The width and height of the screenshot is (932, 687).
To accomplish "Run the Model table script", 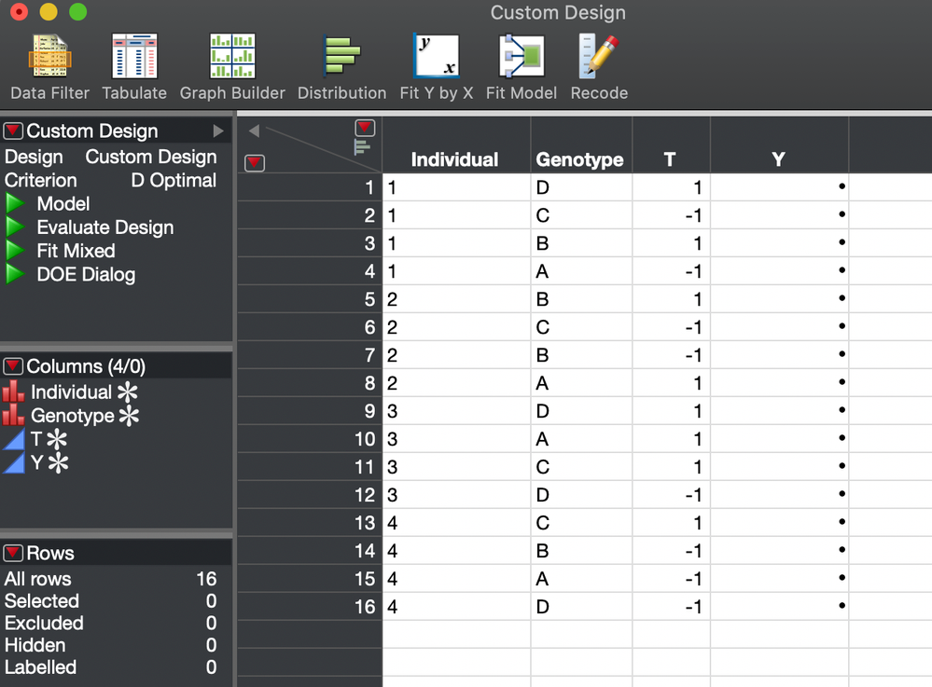I will click(15, 203).
